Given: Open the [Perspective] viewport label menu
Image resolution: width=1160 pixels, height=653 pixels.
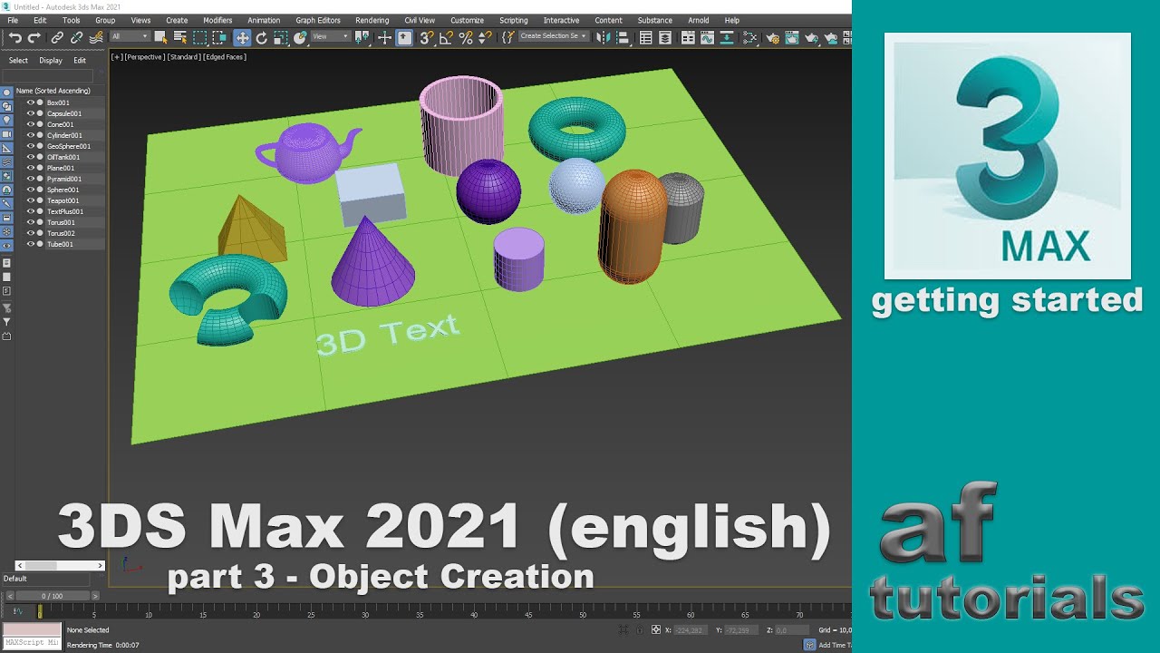Looking at the screenshot, I should tap(144, 56).
